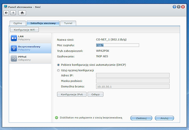Click the PPPoE interface icon
Viewport: 189px width, 130px height.
coord(14,58)
